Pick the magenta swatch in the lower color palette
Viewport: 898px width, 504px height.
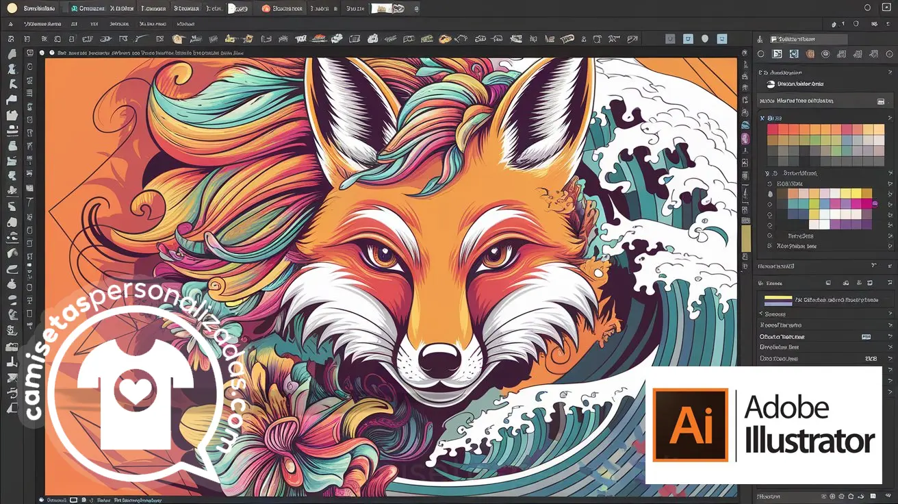click(867, 203)
